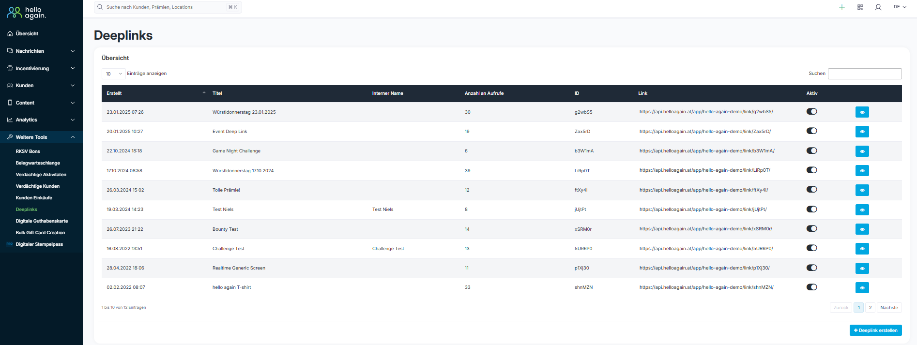Viewport: 917px width, 345px height.
Task: Select page 1 in pagination
Action: [858, 308]
